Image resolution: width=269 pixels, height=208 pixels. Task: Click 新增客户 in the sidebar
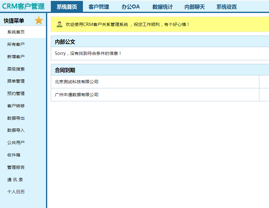(16, 57)
